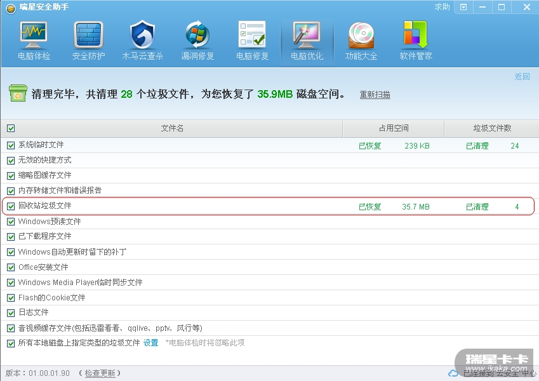Uncheck 内存转储文件和错误报告 checkbox
Image resolution: width=539 pixels, height=381 pixels.
(11, 191)
